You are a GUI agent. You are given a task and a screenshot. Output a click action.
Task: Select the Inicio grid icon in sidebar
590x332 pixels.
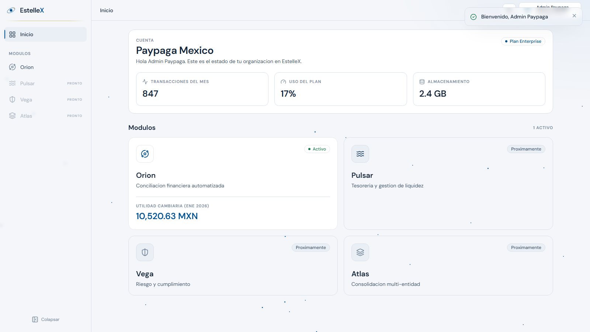tap(12, 34)
